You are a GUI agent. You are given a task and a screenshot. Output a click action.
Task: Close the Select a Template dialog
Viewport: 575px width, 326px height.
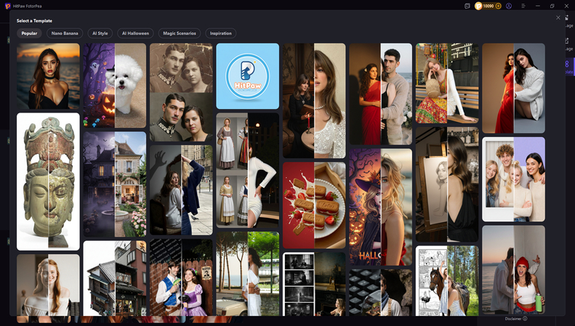pos(558,17)
